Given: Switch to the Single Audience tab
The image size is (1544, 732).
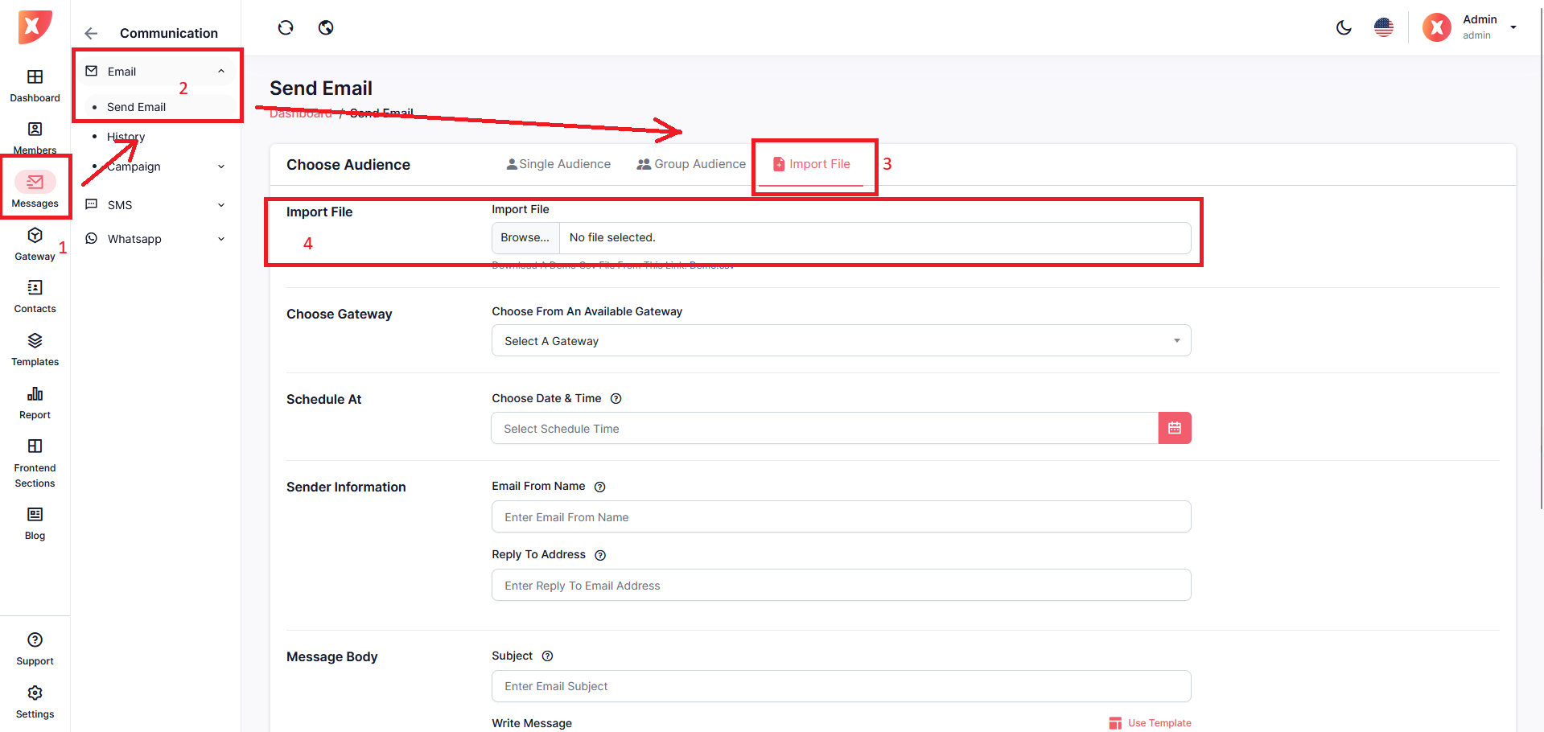Looking at the screenshot, I should pyautogui.click(x=558, y=164).
